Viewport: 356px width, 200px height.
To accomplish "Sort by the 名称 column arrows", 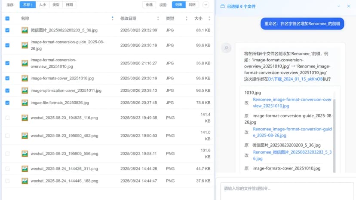I will click(x=113, y=18).
